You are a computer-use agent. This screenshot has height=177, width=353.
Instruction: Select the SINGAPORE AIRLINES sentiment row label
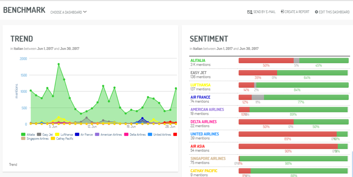208,158
